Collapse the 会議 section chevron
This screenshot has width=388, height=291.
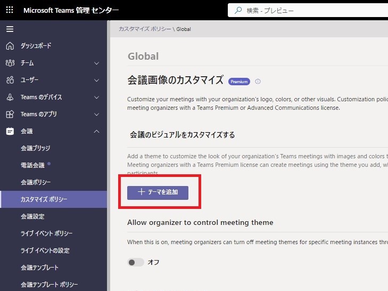click(97, 131)
